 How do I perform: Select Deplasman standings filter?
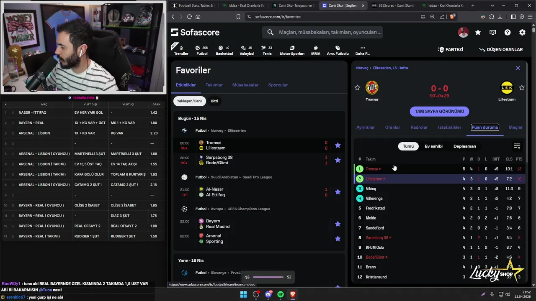click(465, 146)
